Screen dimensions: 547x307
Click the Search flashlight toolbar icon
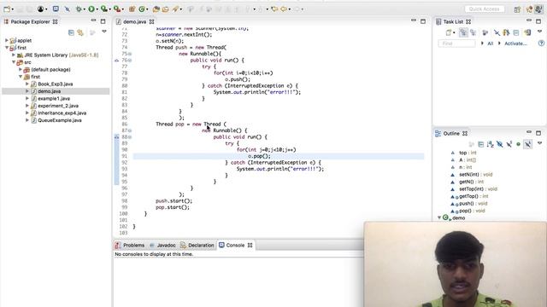click(x=175, y=9)
